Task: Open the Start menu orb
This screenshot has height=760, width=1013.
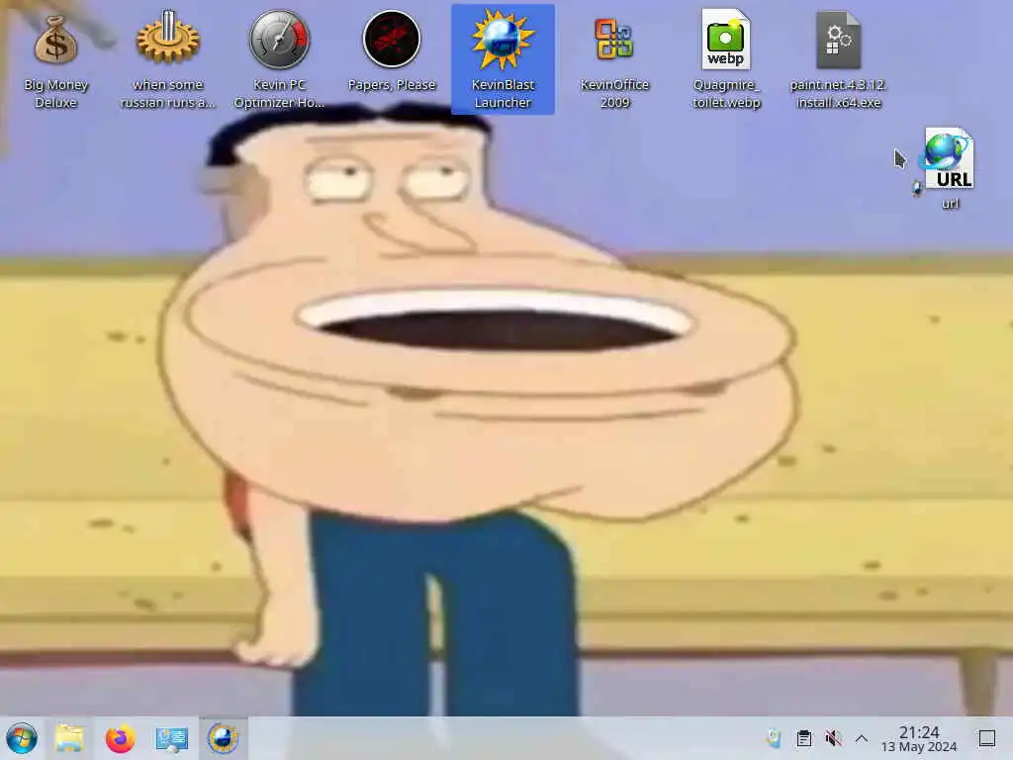Action: tap(22, 738)
